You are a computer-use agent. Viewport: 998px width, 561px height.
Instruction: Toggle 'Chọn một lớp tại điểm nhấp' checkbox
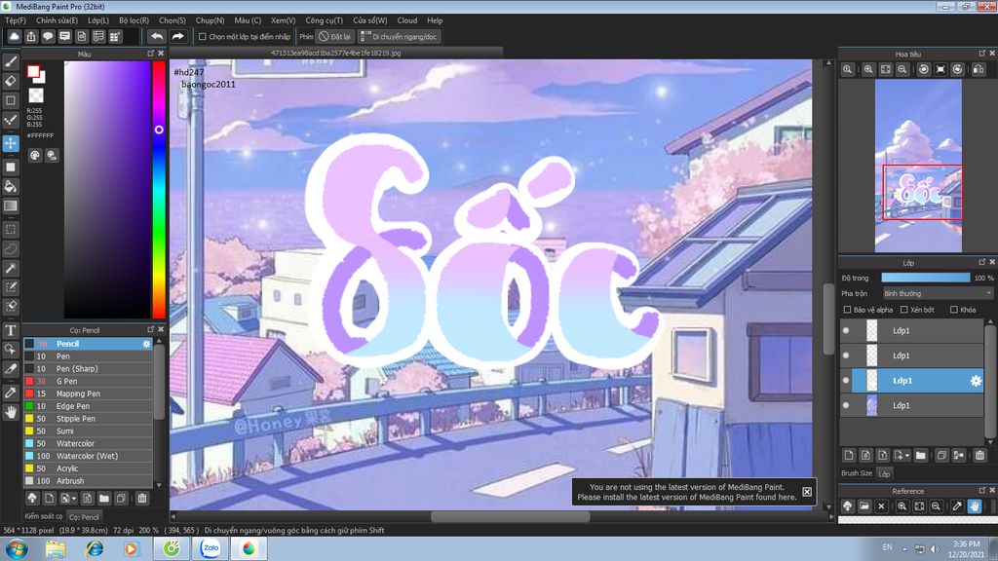click(x=203, y=37)
